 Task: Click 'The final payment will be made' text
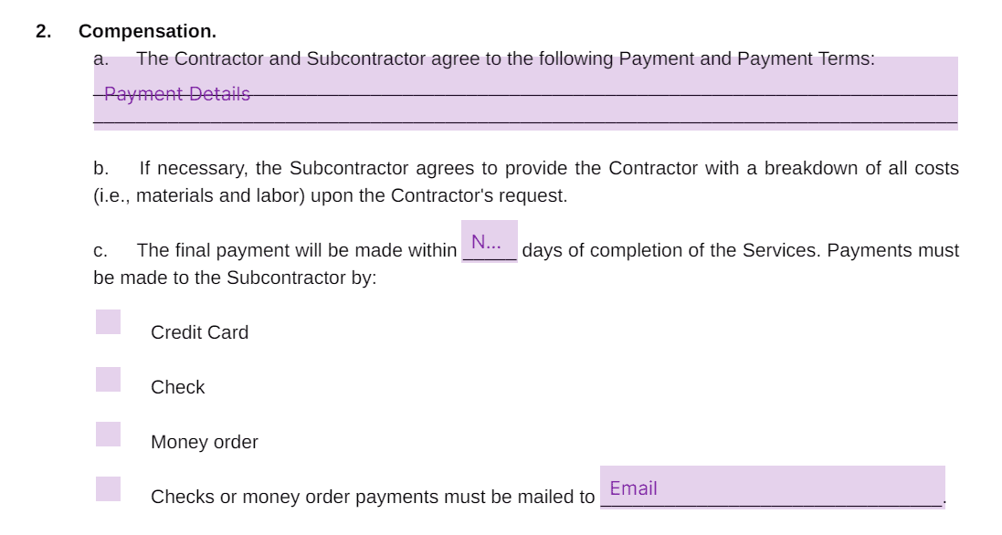pyautogui.click(x=260, y=250)
